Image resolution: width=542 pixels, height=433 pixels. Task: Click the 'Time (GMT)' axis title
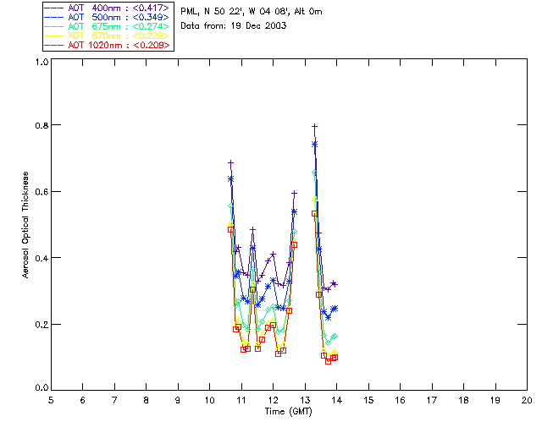(x=288, y=412)
